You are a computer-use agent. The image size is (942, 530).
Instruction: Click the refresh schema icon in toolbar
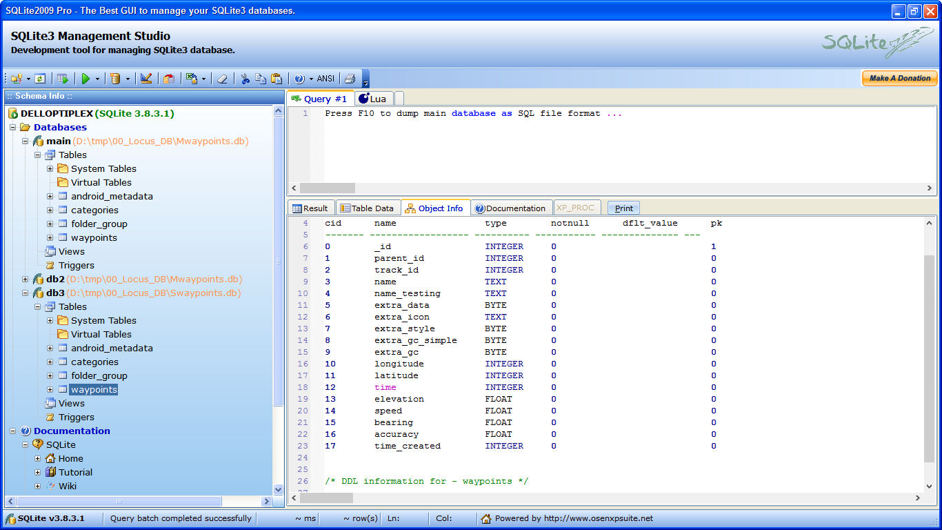coord(40,79)
